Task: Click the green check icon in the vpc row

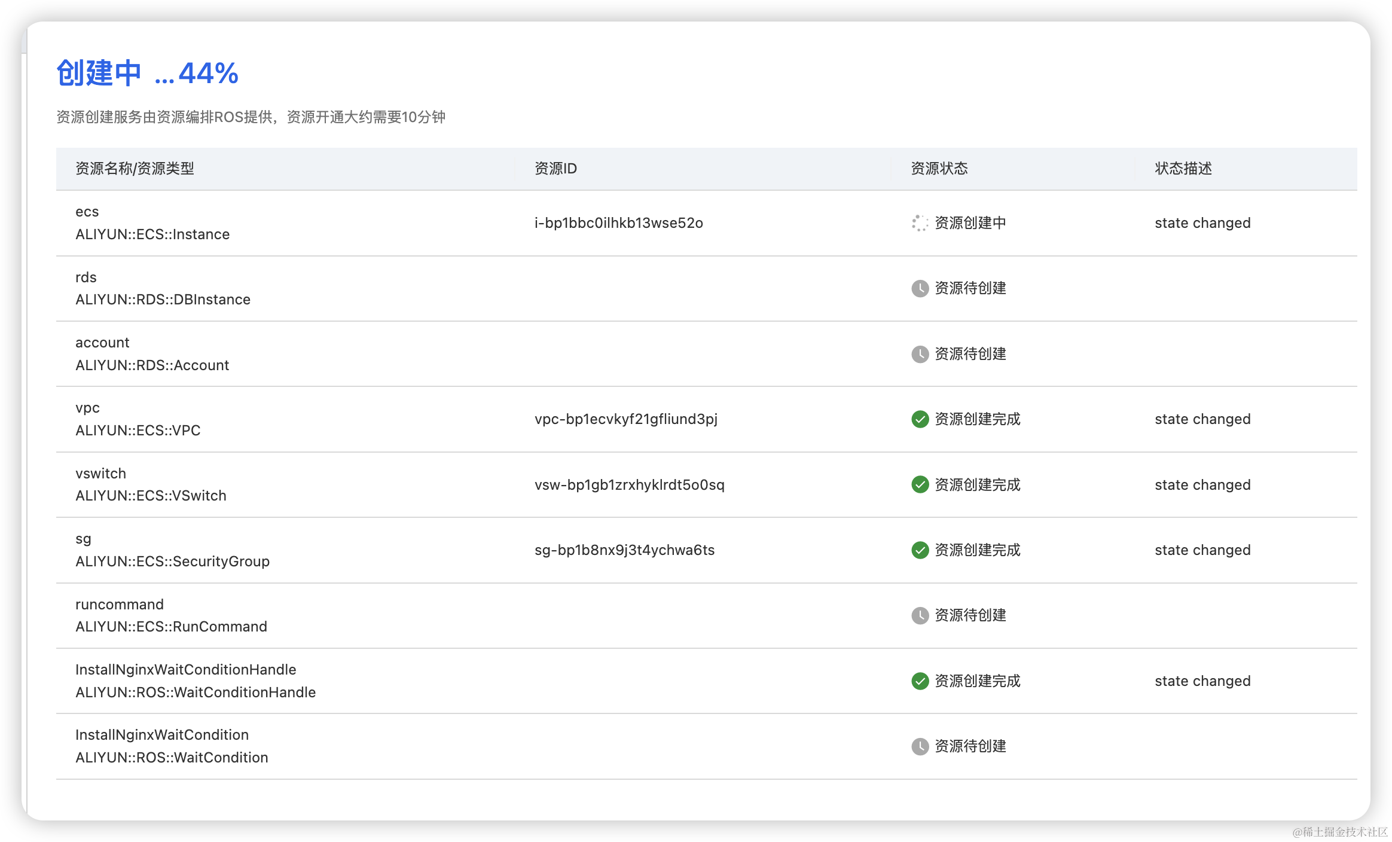Action: point(920,419)
